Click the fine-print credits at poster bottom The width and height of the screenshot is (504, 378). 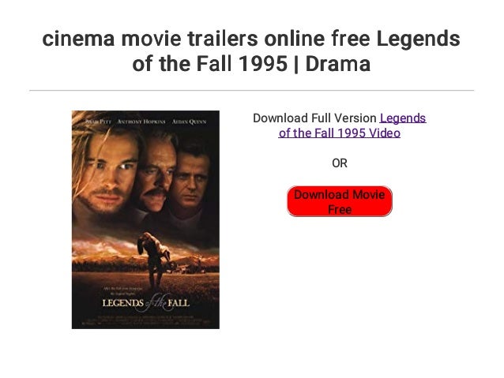(145, 320)
